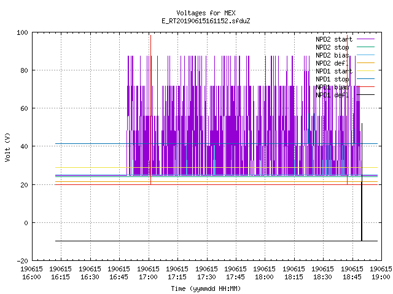393x294 pixels.
Task: Click the green NPD2 stop legend line
Action: coord(365,47)
